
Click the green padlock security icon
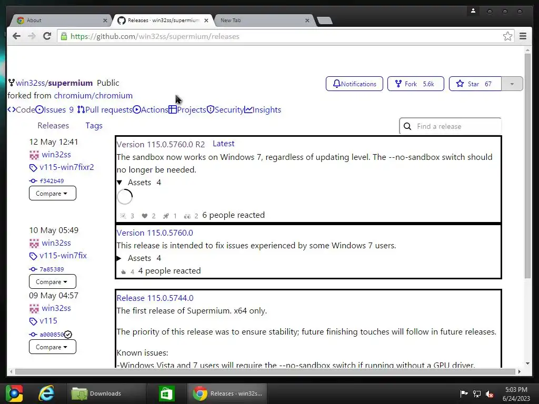tap(64, 36)
